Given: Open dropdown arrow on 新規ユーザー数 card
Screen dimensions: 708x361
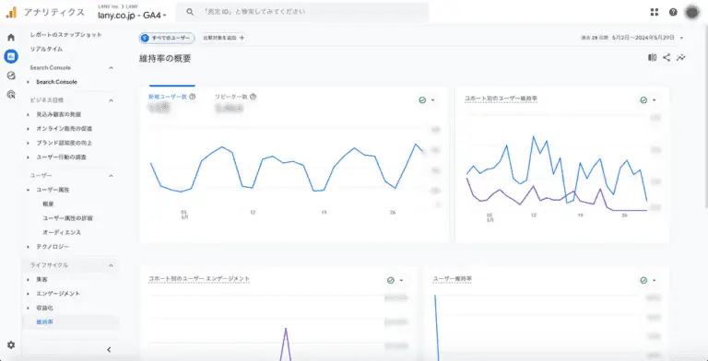Looking at the screenshot, I should pyautogui.click(x=433, y=100).
